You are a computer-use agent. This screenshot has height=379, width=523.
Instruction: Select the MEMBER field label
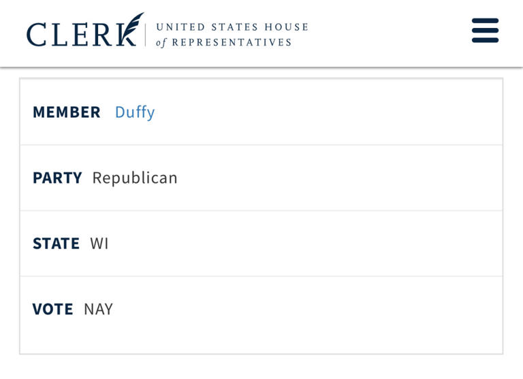point(66,112)
